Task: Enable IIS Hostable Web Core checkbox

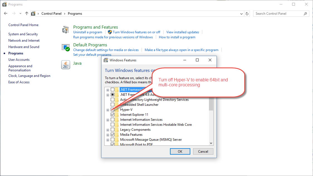Action: (x=113, y=124)
